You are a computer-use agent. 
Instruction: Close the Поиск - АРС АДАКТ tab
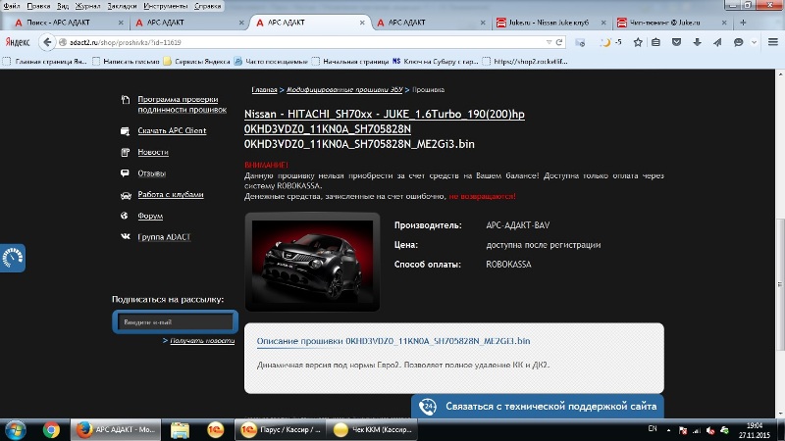pyautogui.click(x=121, y=23)
